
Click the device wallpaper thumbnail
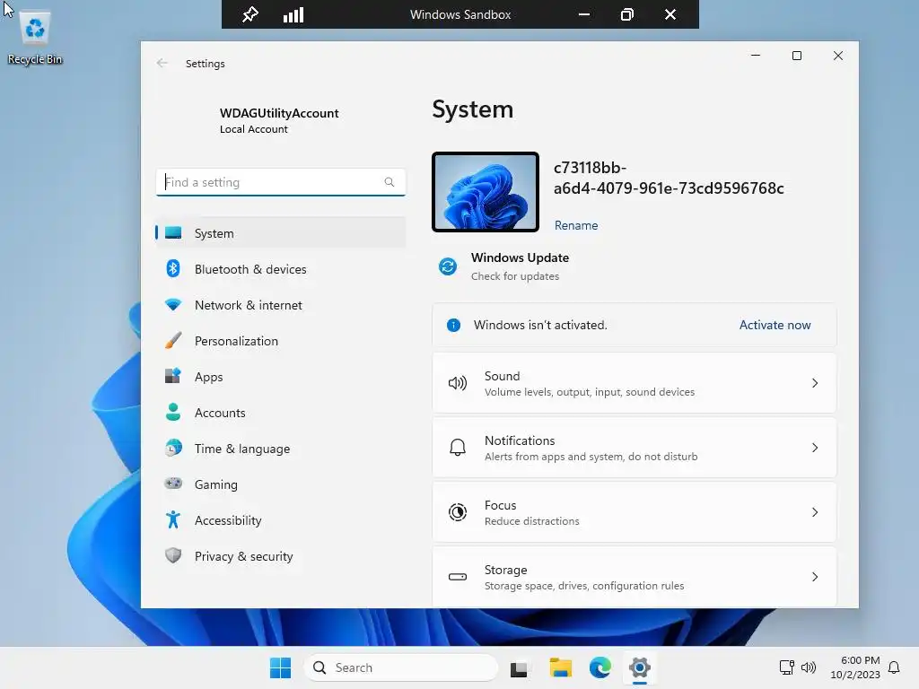pos(486,192)
